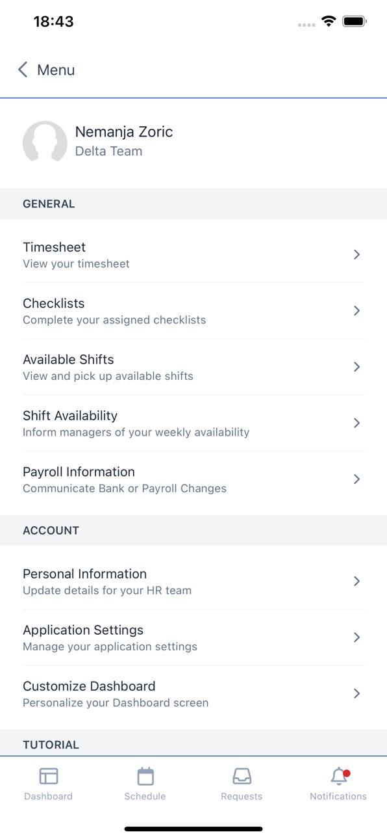Open Customize Dashboard entry
387x839 pixels.
(193, 694)
